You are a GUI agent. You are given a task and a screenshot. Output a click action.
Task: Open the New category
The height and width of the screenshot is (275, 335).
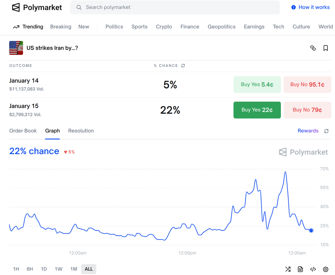click(84, 27)
